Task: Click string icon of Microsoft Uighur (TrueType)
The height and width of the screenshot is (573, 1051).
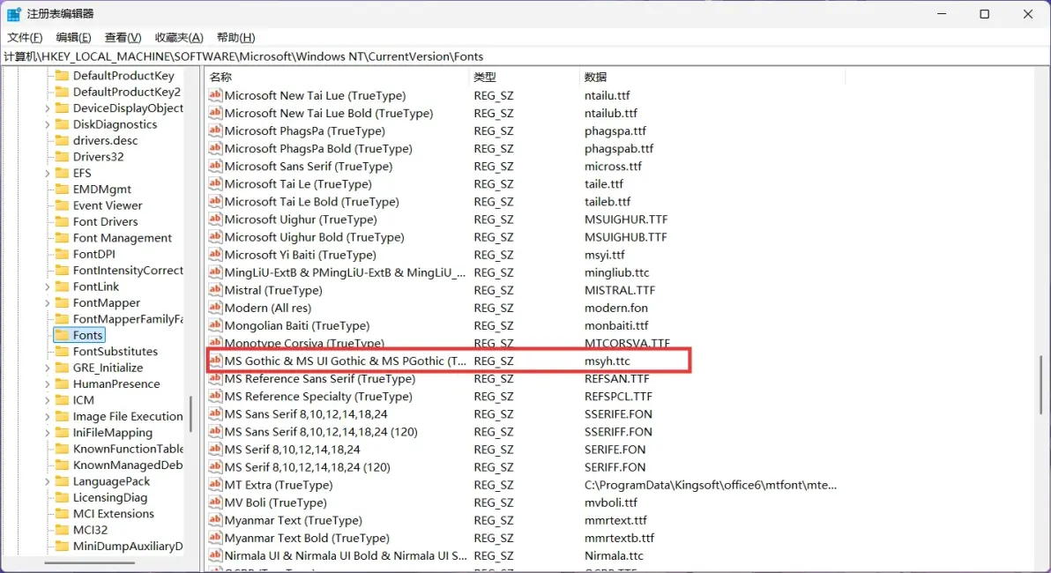Action: click(x=214, y=220)
